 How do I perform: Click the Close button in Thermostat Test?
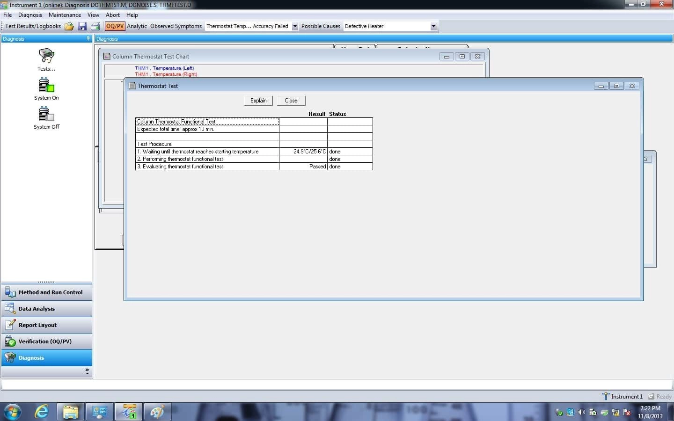click(x=291, y=101)
